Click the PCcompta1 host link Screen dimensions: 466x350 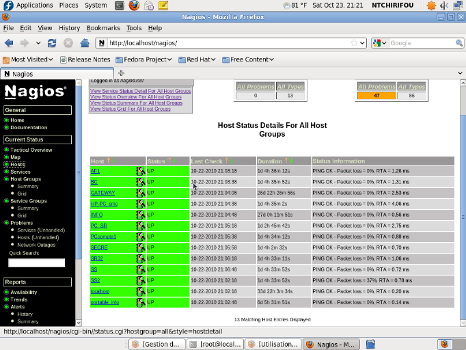point(103,237)
